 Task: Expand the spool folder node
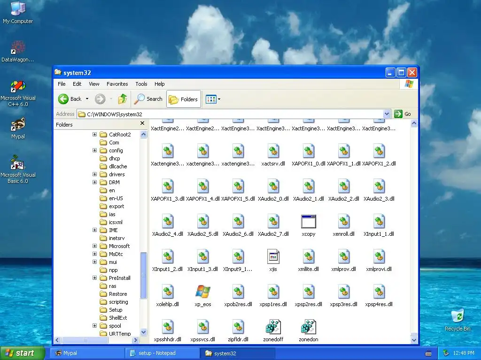click(x=94, y=326)
